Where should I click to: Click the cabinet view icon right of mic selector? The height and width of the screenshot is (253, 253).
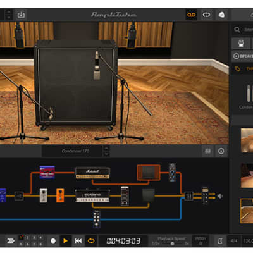point(207,151)
